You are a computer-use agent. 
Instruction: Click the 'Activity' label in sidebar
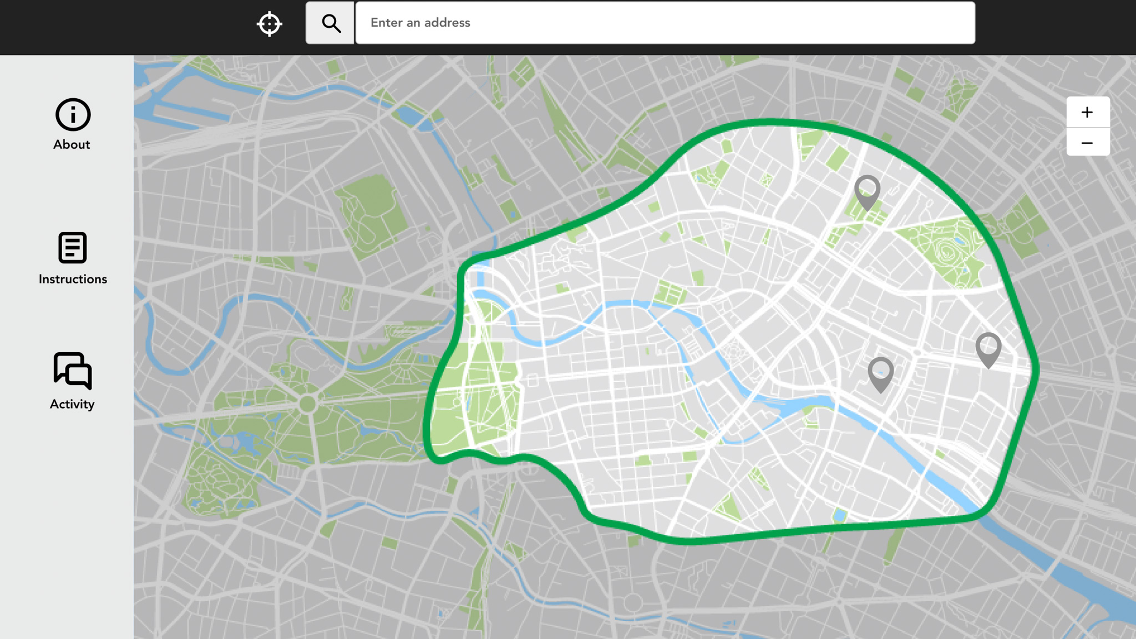[x=72, y=404]
